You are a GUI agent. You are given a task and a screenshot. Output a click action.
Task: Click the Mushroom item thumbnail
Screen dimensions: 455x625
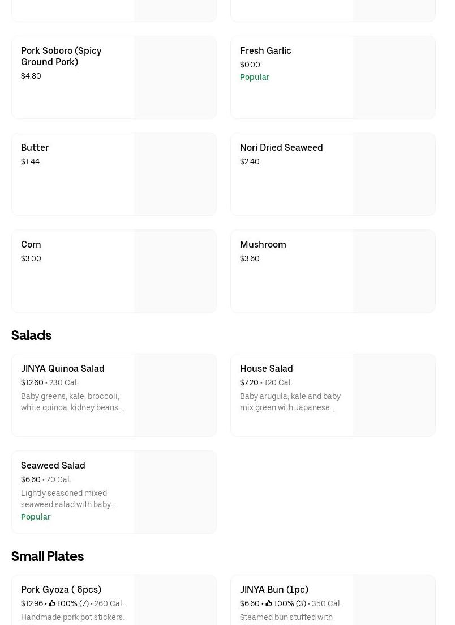pos(394,271)
